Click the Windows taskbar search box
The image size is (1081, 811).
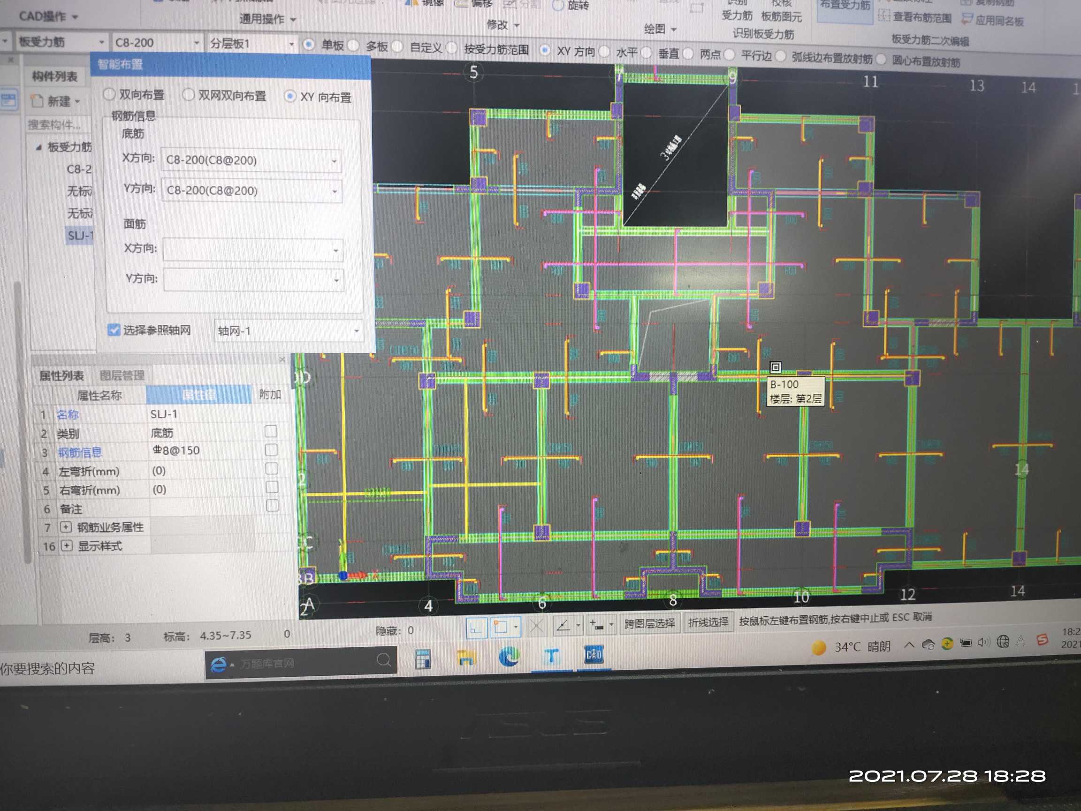(301, 662)
